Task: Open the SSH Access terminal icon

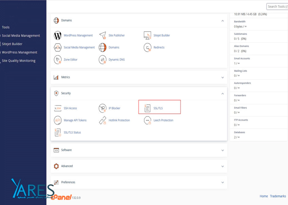Action: (x=57, y=108)
